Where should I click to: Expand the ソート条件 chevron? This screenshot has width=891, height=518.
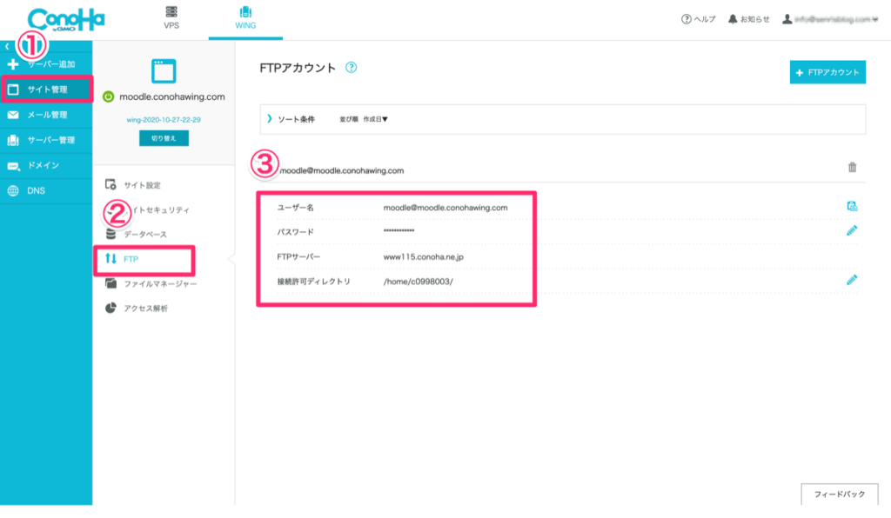click(x=270, y=118)
